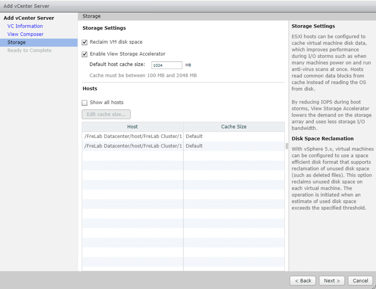
Task: Click the dialog resize grip in corner
Action: pyautogui.click(x=374, y=287)
